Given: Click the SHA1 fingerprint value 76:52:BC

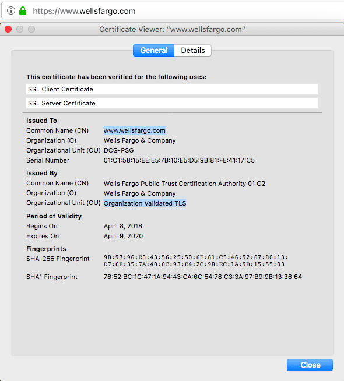Looking at the screenshot, I should point(202,277).
